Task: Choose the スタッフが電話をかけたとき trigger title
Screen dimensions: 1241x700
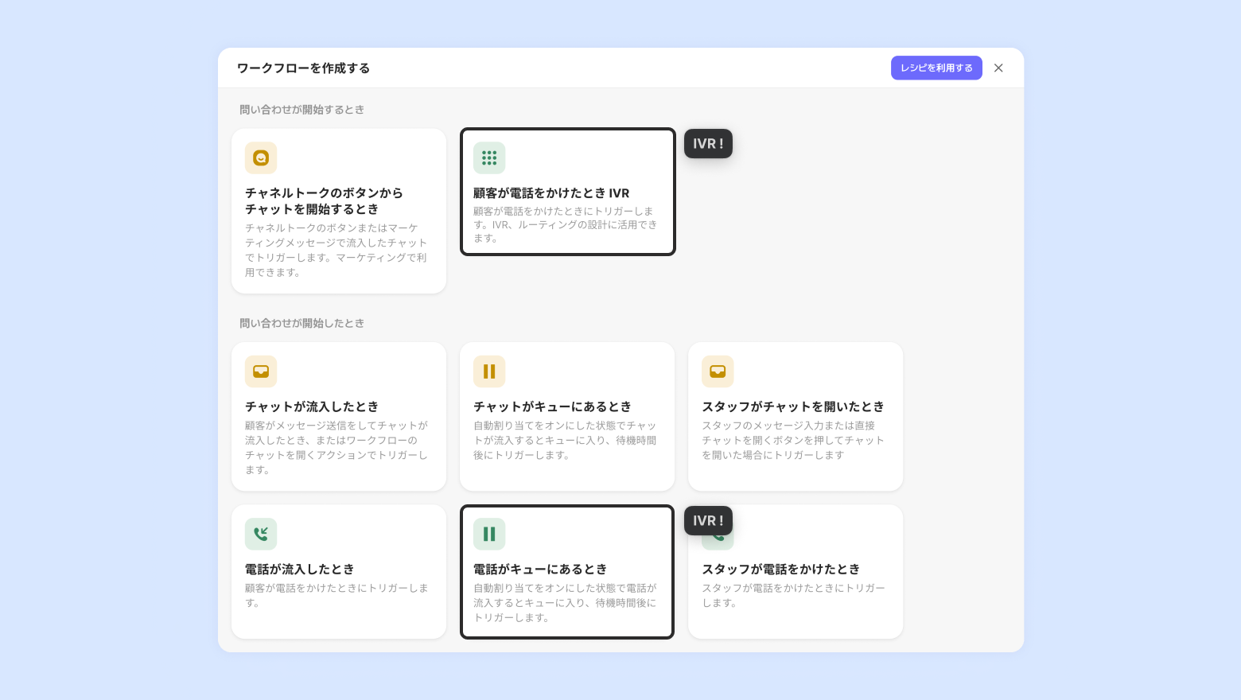Action: [x=781, y=569]
